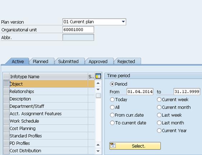Click the lower up arrow near PD Profiles
Screen dimensions: 202x155
click(x=98, y=145)
